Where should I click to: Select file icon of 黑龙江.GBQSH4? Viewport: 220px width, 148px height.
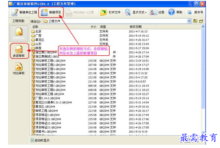[x=33, y=106]
